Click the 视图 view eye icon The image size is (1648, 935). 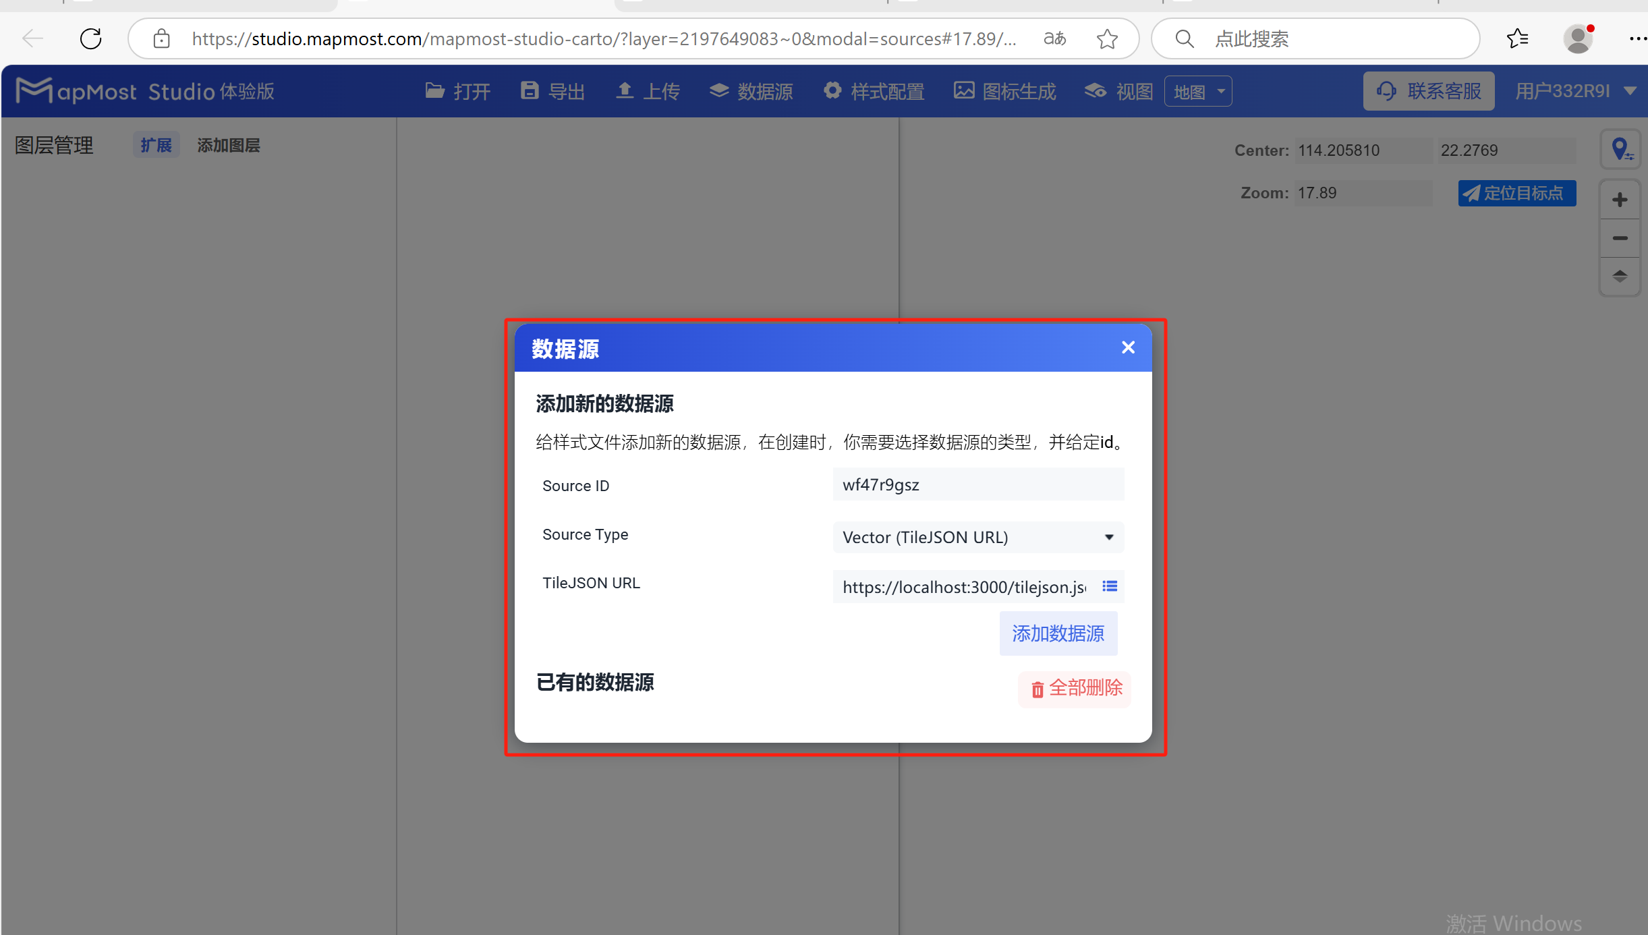point(1095,91)
